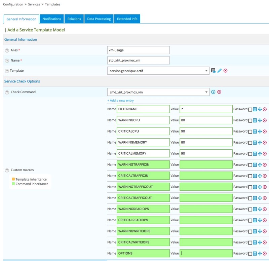The image size is (269, 261).
Task: Click the Services breadcrumb link
Action: 34,4
